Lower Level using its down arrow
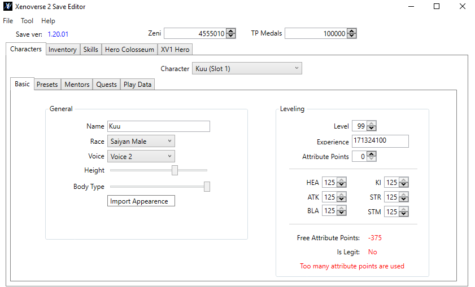475x287 pixels. pyautogui.click(x=372, y=128)
